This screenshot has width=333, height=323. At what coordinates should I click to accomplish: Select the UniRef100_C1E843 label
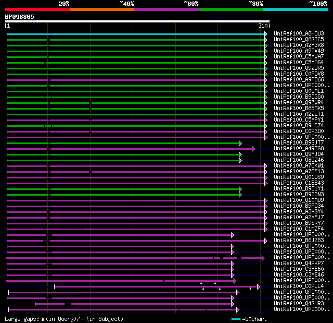pos(299,183)
